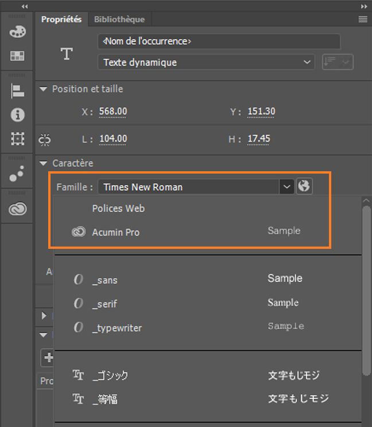Viewport: 372px width, 427px height.
Task: Expand the collapsed section right-pointing triangle
Action: coord(44,316)
